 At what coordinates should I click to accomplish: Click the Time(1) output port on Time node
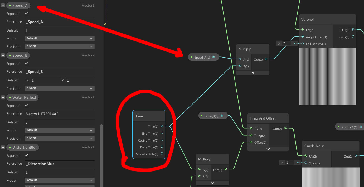pyautogui.click(x=162, y=126)
